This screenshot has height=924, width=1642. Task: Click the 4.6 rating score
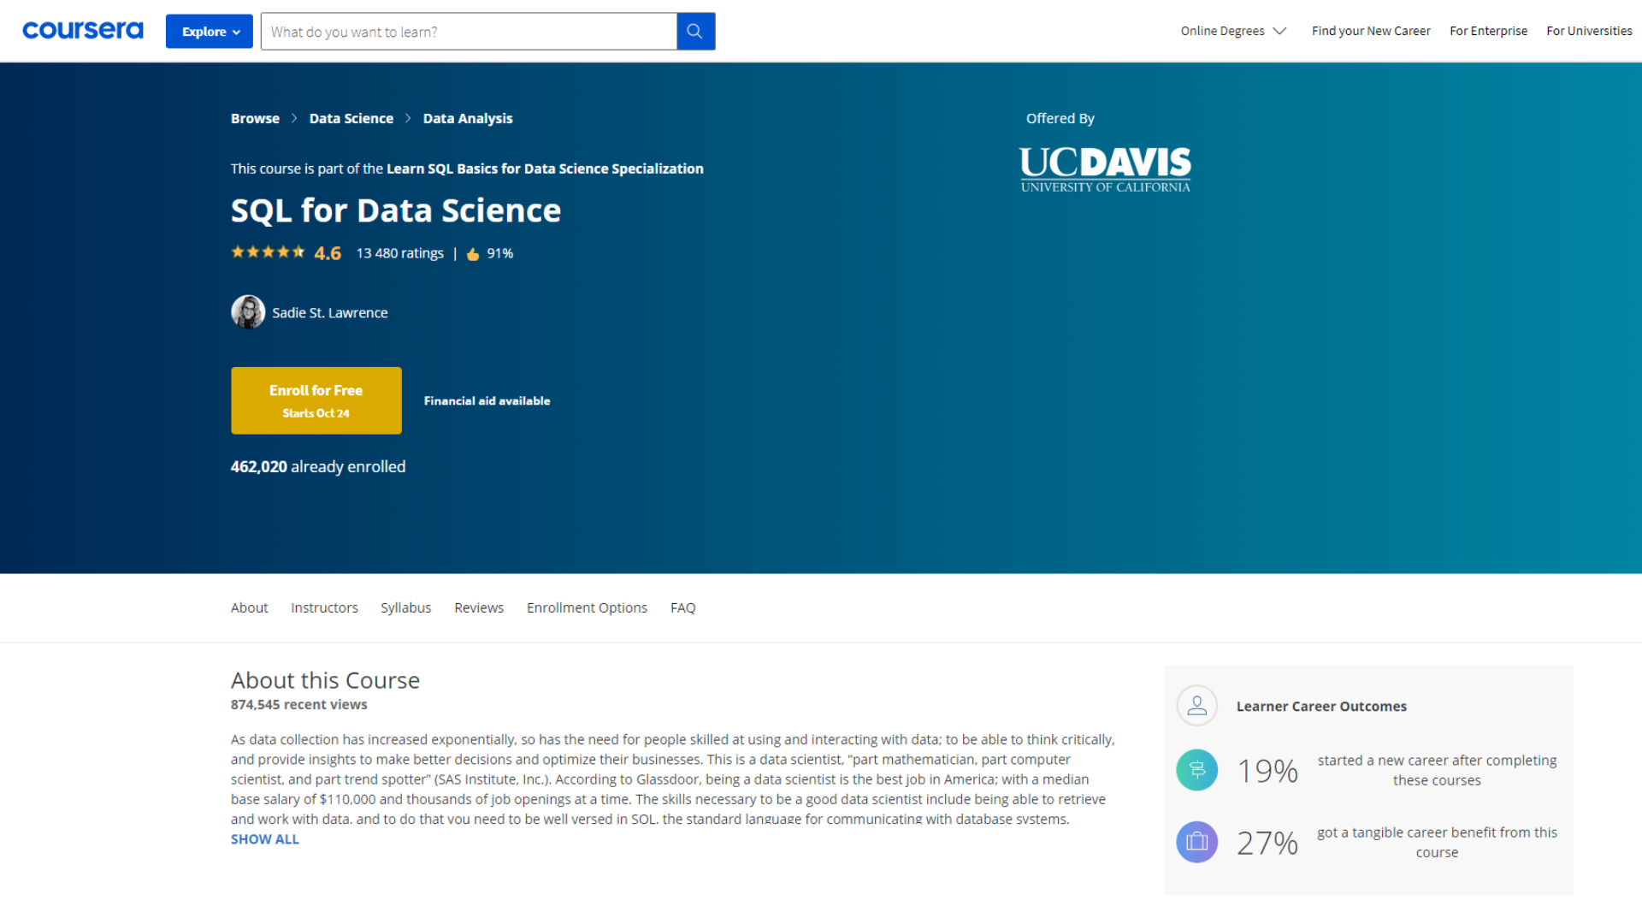click(328, 253)
